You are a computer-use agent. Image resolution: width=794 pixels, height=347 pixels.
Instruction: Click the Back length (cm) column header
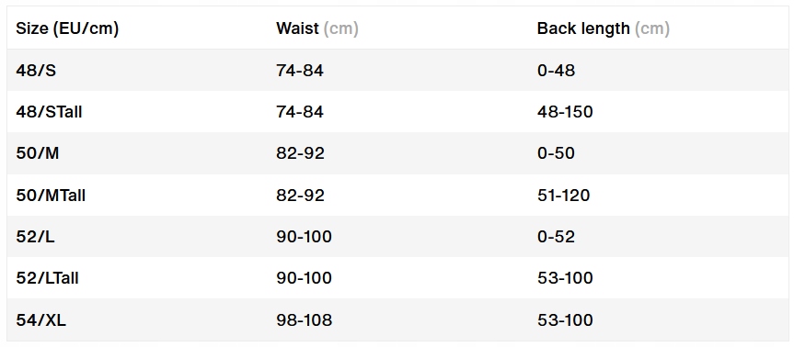point(604,28)
